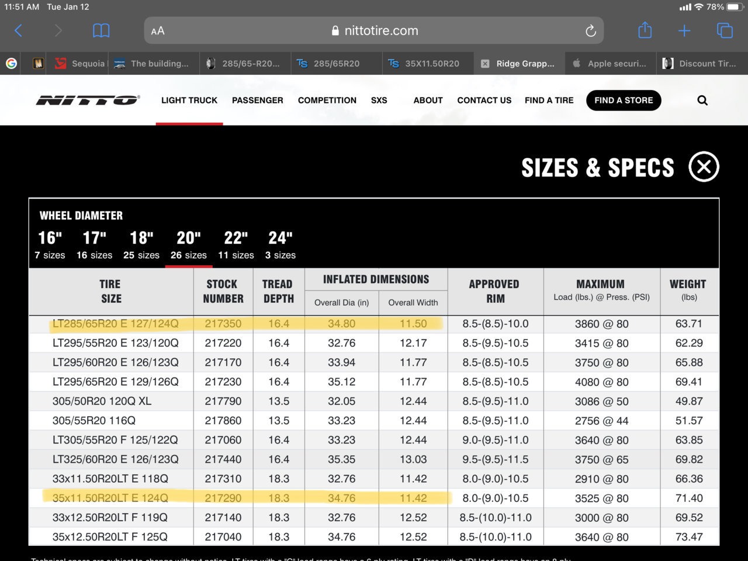Open The building... tab
Viewport: 748px width, 561px height.
[x=154, y=63]
